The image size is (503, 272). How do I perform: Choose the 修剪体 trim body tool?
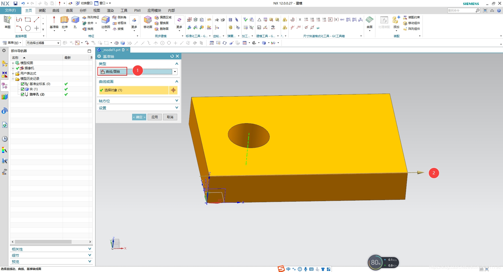click(x=120, y=23)
